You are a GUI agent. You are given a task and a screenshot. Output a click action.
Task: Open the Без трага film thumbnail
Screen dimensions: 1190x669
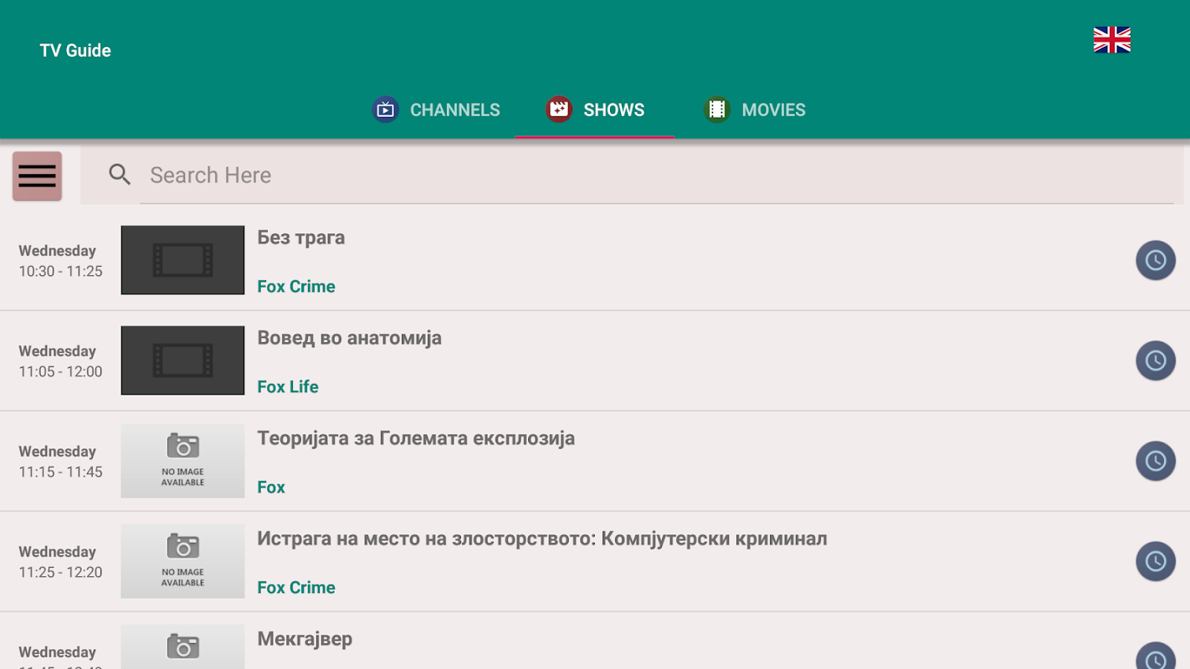tap(182, 260)
